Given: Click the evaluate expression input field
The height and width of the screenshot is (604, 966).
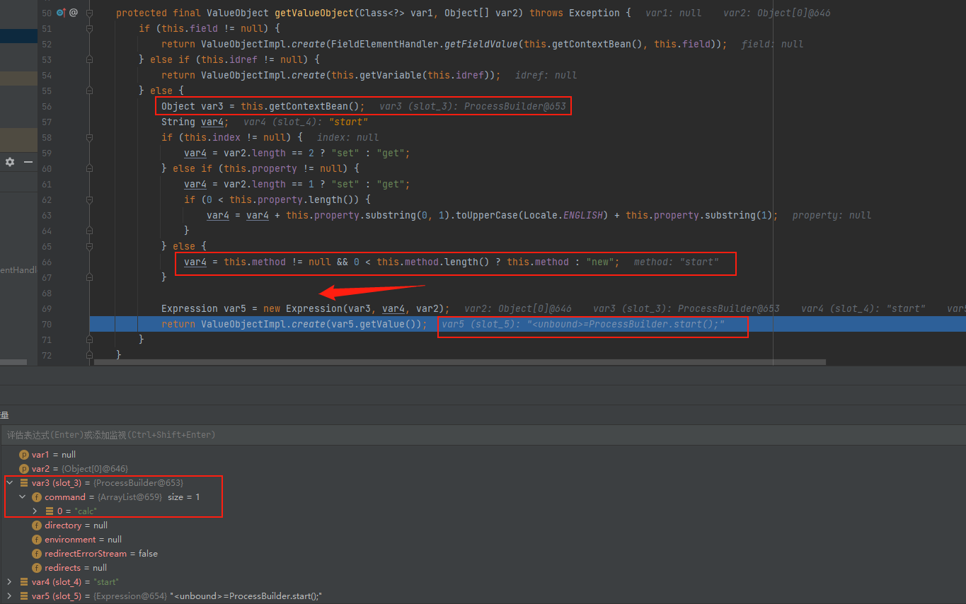Looking at the screenshot, I should tap(483, 435).
